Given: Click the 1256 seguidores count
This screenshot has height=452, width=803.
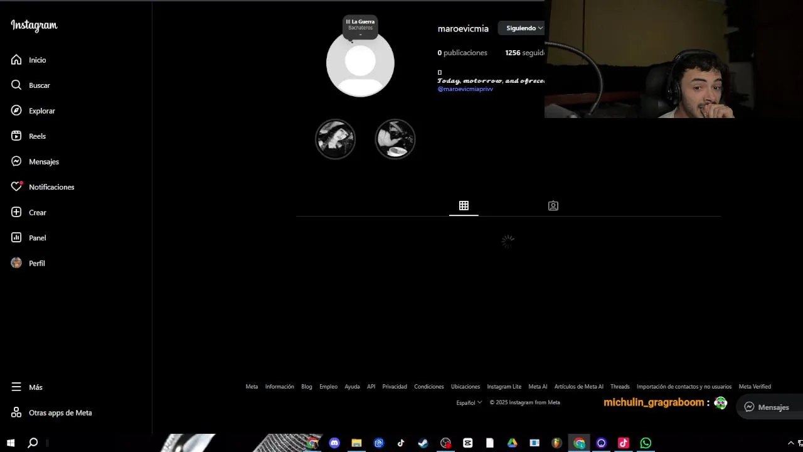Looking at the screenshot, I should pyautogui.click(x=524, y=53).
